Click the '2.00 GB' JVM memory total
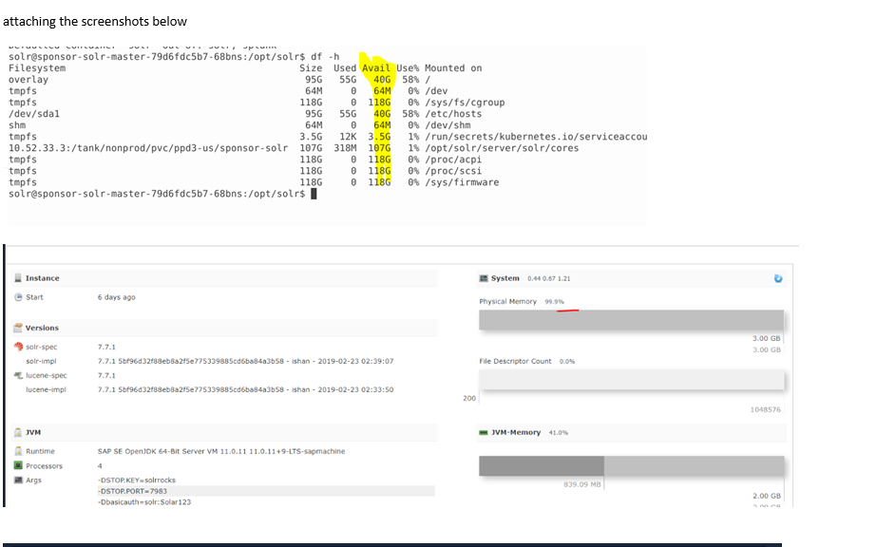The height and width of the screenshot is (547, 895). tap(767, 496)
